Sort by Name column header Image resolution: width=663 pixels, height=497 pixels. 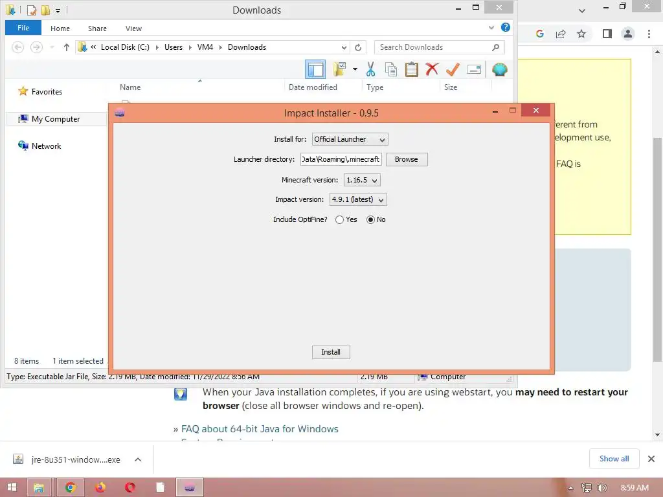pyautogui.click(x=130, y=87)
